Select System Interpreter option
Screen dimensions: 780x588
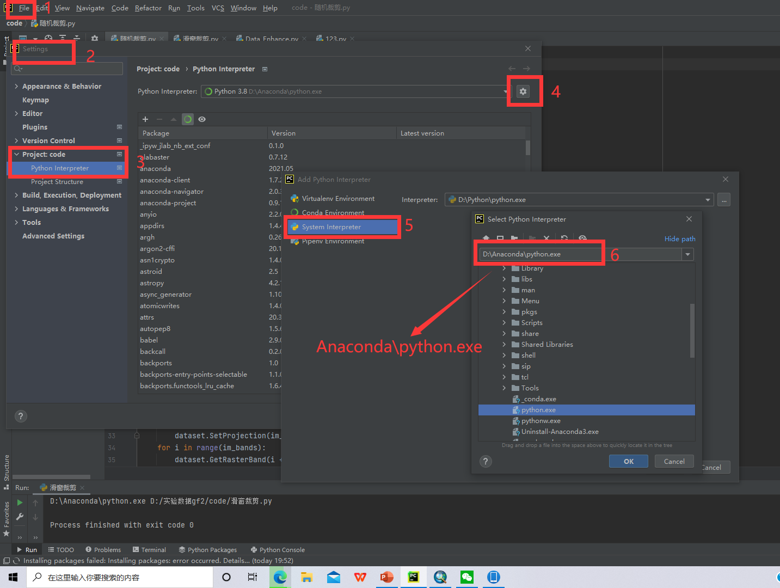pos(342,226)
